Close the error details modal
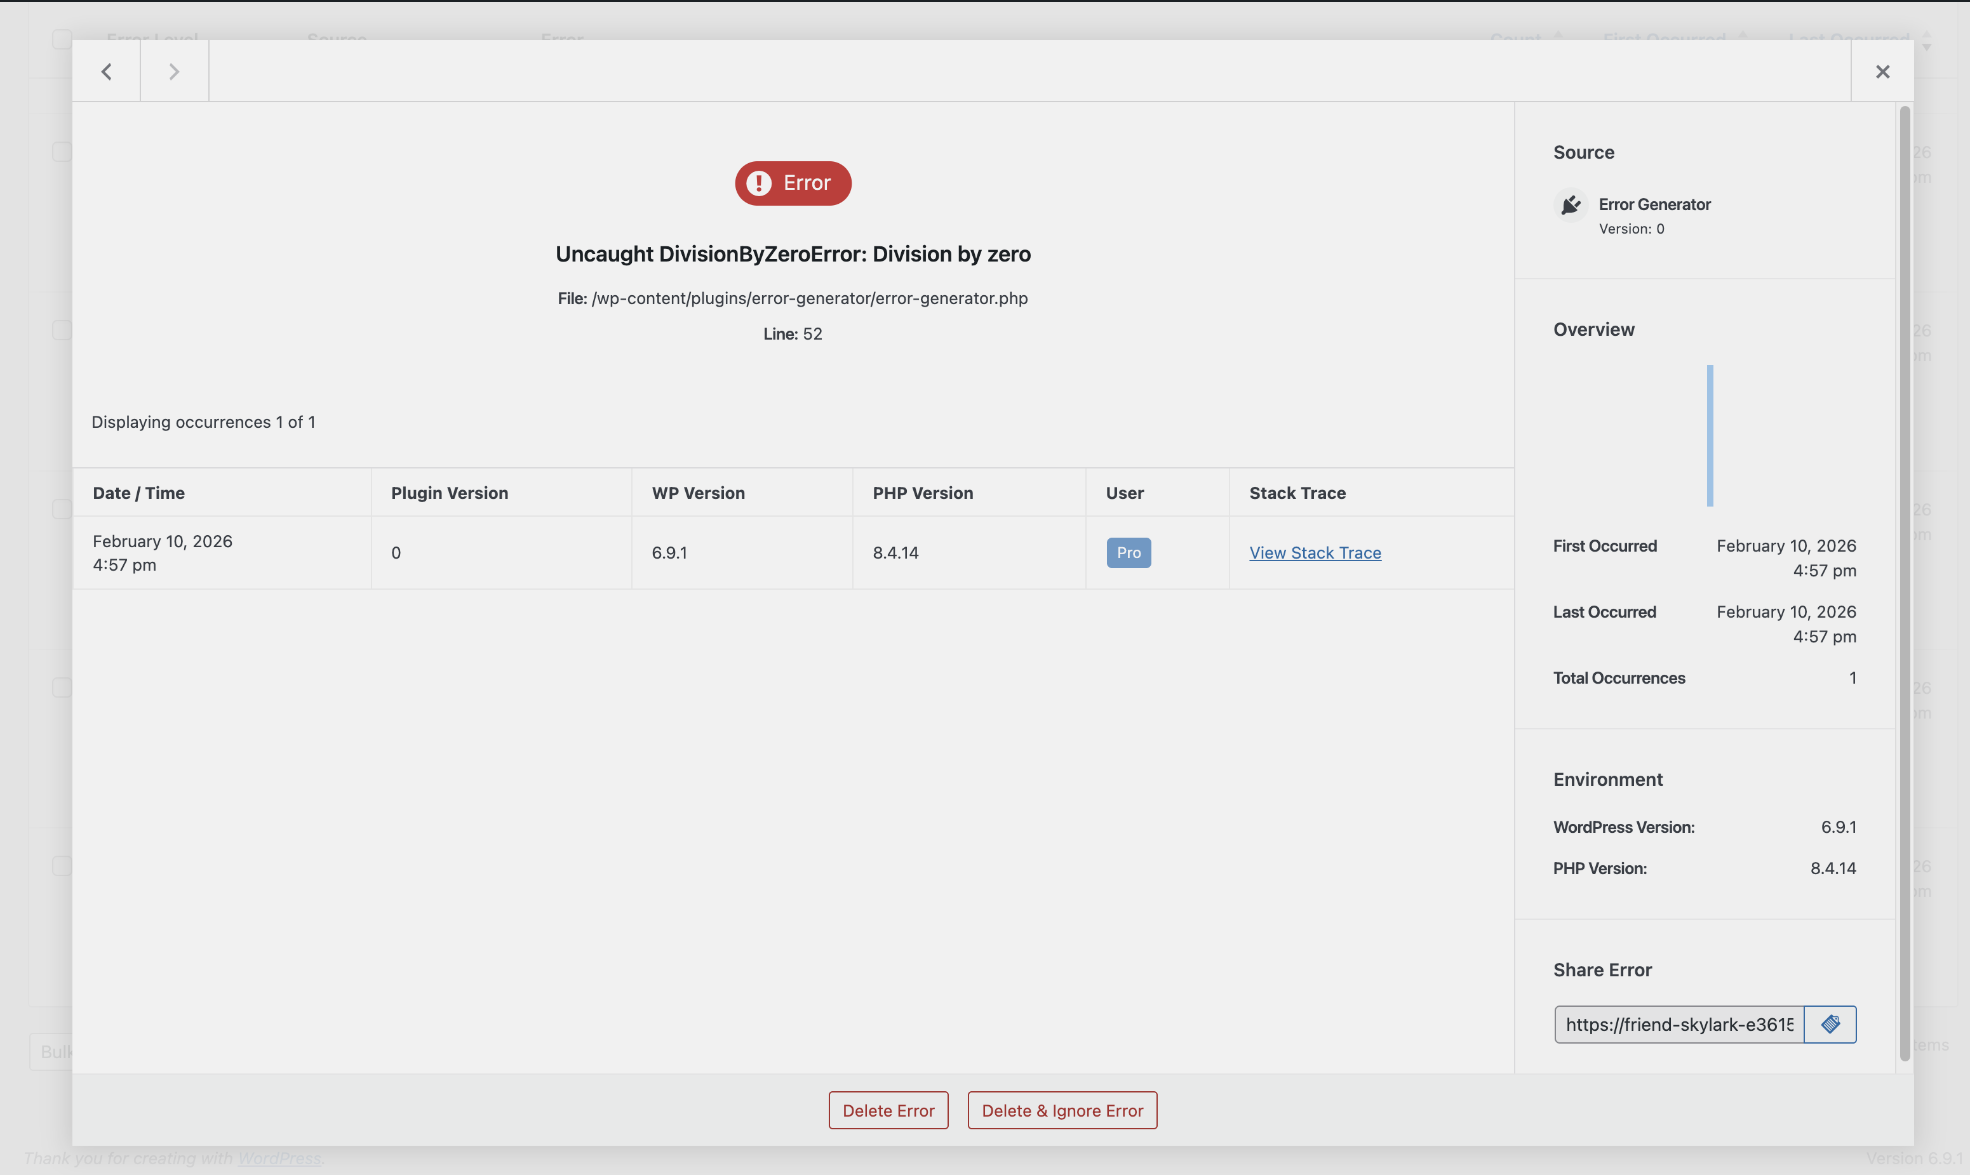This screenshot has width=1970, height=1175. (x=1882, y=71)
